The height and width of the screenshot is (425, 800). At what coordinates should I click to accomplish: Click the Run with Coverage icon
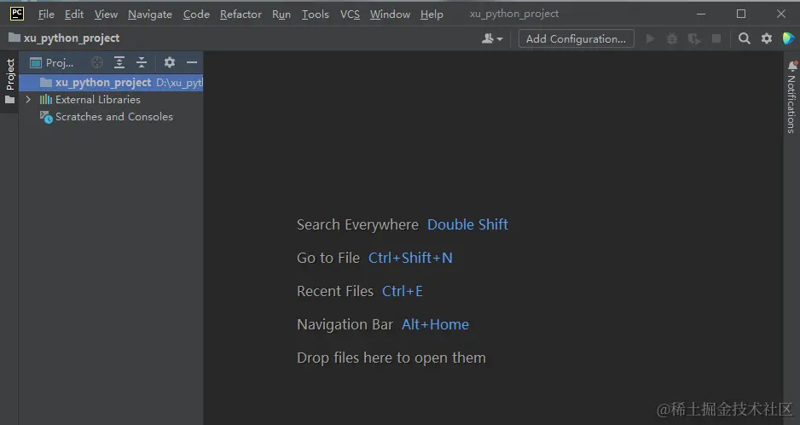(694, 38)
